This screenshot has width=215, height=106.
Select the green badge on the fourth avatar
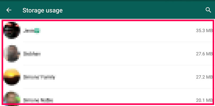coord(18,99)
